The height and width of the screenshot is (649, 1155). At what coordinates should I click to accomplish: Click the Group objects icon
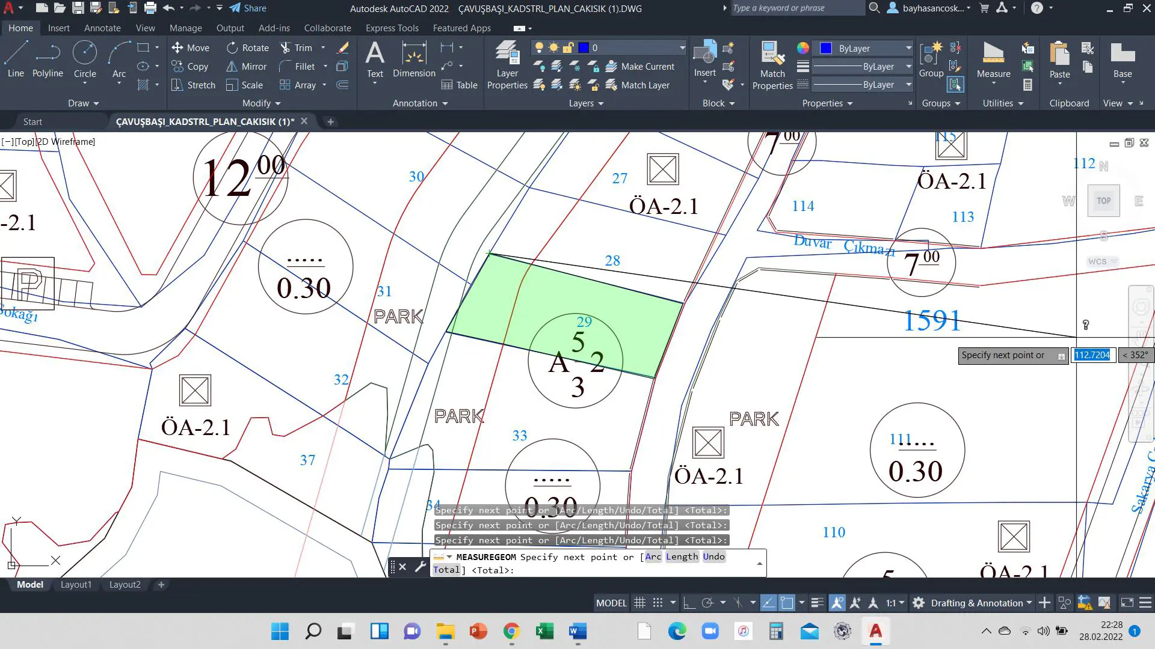931,59
